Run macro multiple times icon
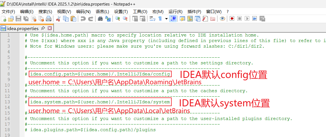The image size is (326, 137). (x=255, y=19)
